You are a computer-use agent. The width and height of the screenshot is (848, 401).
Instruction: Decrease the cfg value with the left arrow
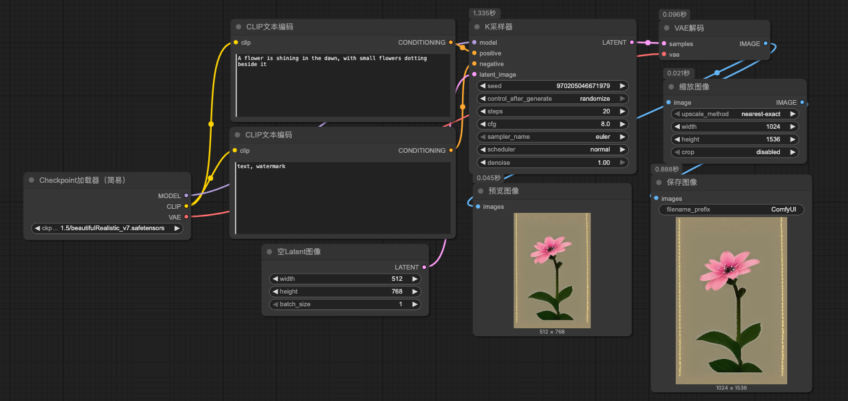(482, 124)
